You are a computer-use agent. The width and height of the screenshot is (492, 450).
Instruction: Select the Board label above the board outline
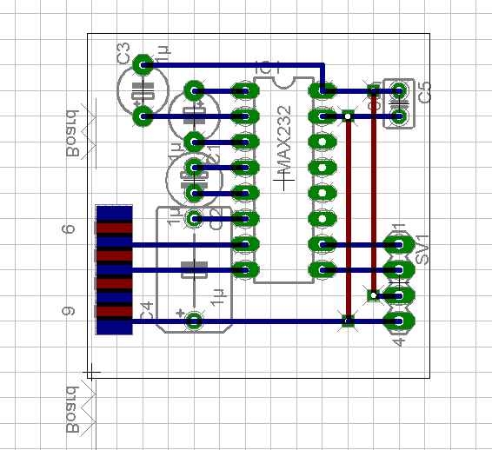coord(73,133)
